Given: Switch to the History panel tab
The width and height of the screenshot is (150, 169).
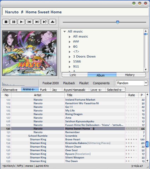Looking at the screenshot, I should tap(131, 75).
